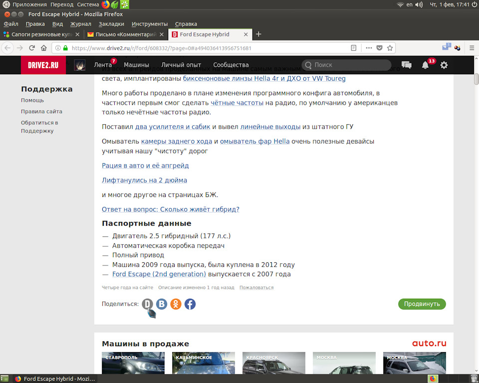Viewport: 479px width, 383px height.
Task: Go to Машины section
Action: click(x=137, y=65)
